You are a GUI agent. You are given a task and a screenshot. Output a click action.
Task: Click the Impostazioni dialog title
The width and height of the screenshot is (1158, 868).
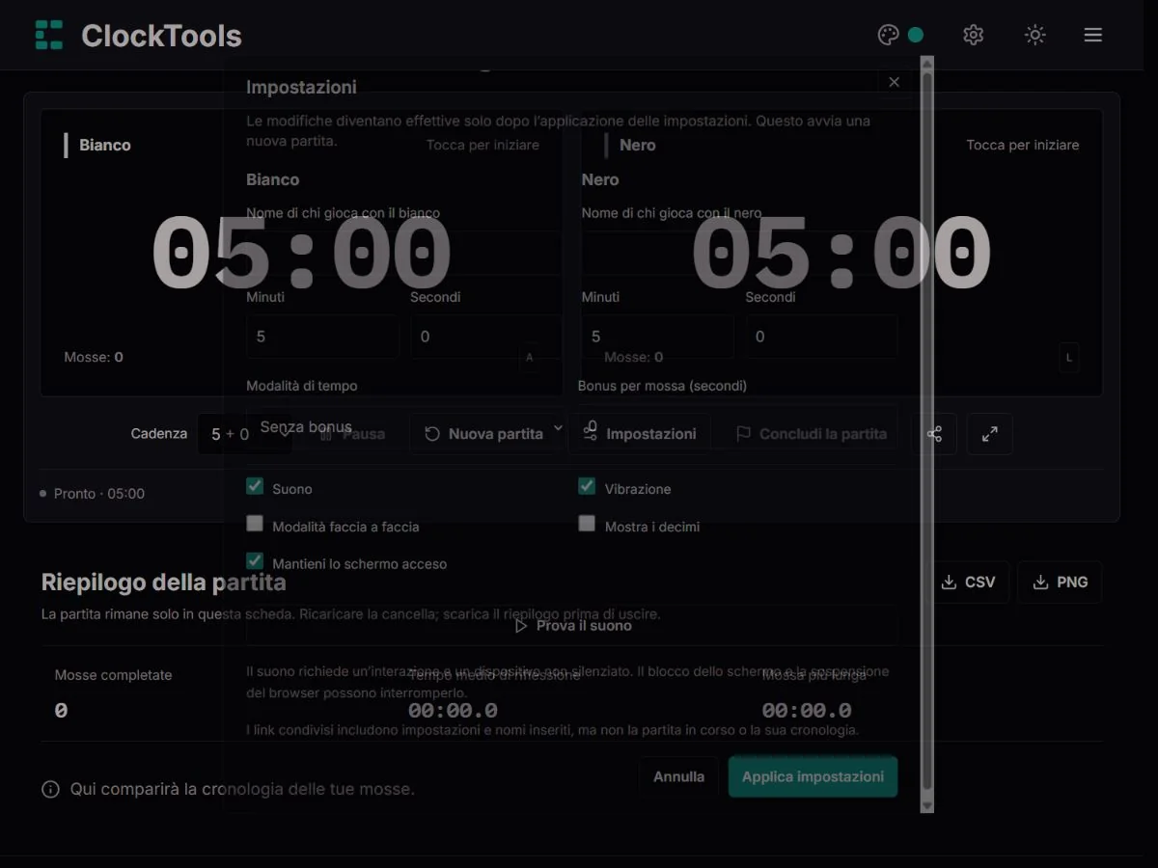301,87
